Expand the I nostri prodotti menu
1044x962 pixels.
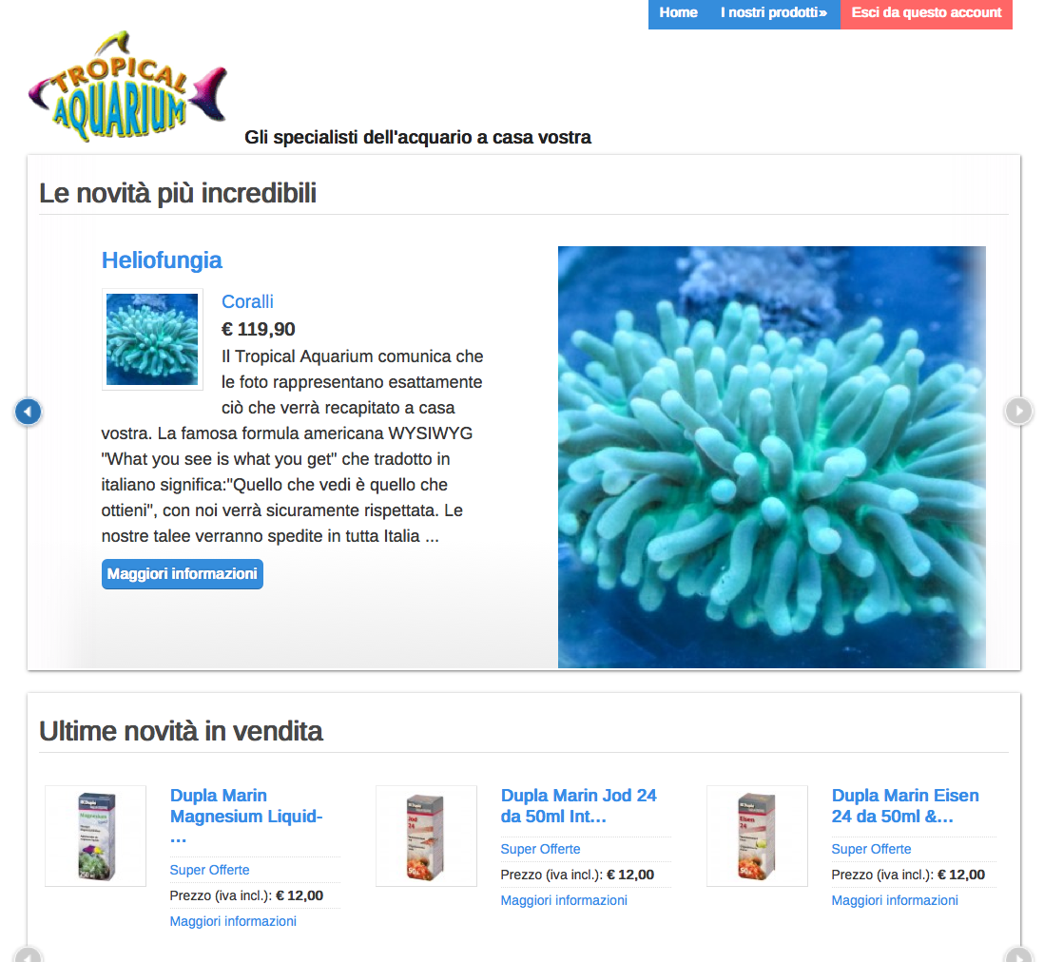(774, 12)
